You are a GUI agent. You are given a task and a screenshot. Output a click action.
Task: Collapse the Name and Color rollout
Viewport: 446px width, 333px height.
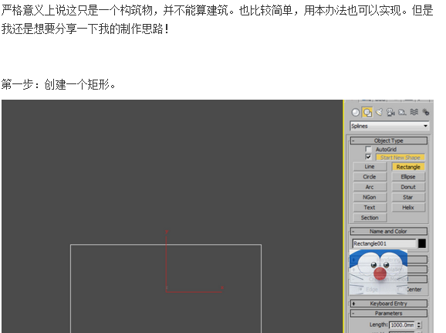click(389, 231)
